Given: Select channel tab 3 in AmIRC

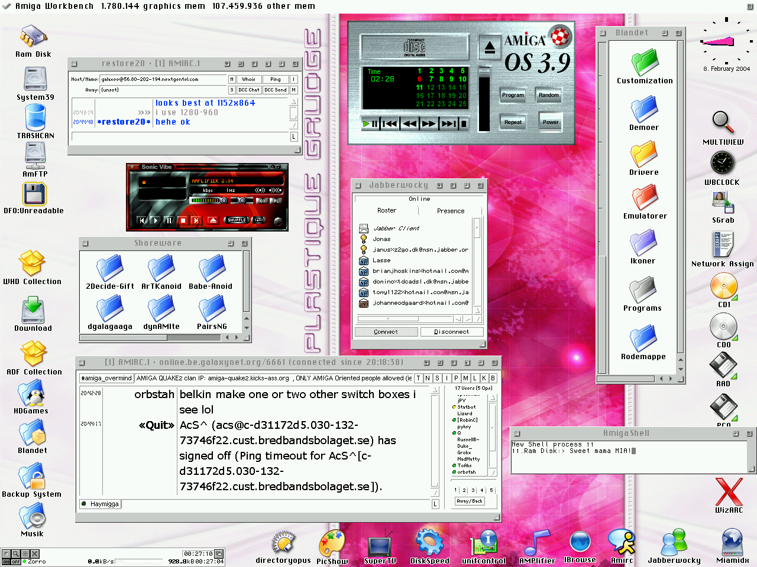Looking at the screenshot, I should [x=473, y=490].
